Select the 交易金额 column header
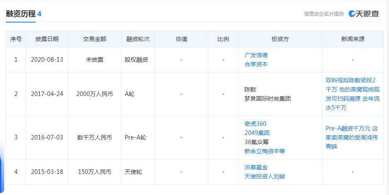 coord(94,39)
